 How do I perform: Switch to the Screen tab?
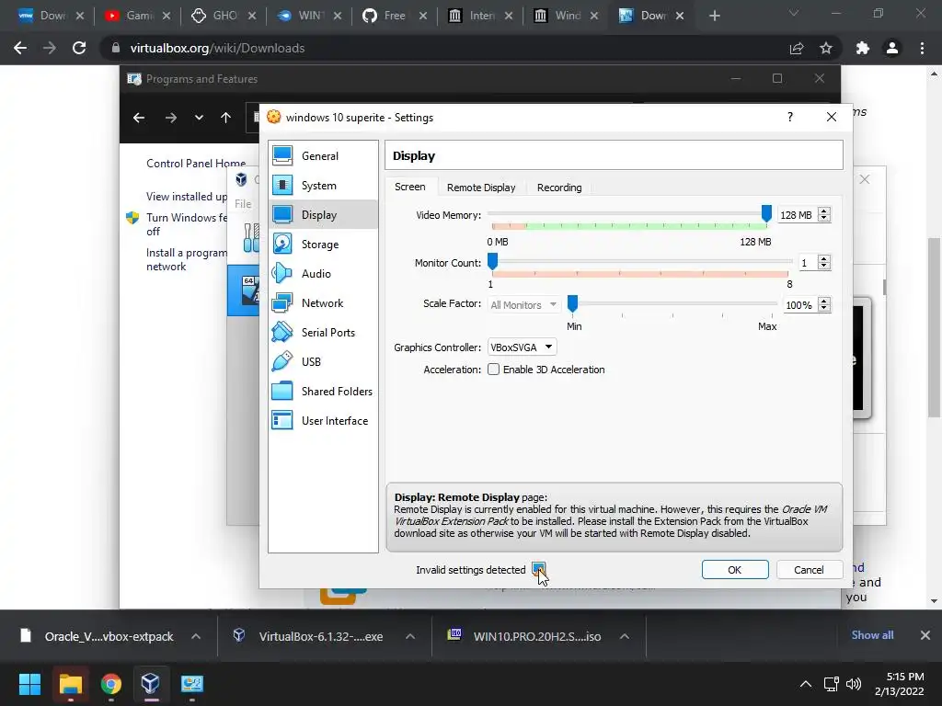[x=410, y=187]
